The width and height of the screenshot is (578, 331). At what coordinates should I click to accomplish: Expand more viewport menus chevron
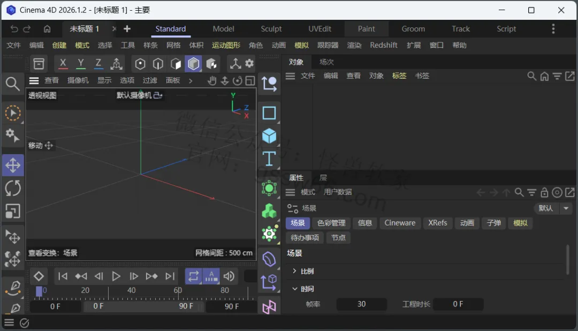pos(191,80)
